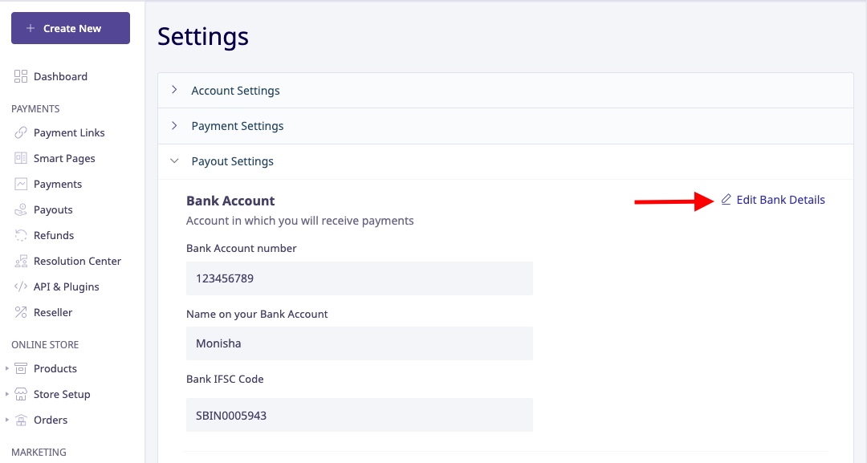Go to Payment Links in sidebar

69,132
